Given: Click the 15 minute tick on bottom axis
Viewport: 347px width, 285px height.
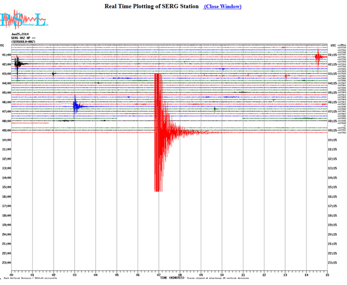Looking at the screenshot, I should [327, 274].
